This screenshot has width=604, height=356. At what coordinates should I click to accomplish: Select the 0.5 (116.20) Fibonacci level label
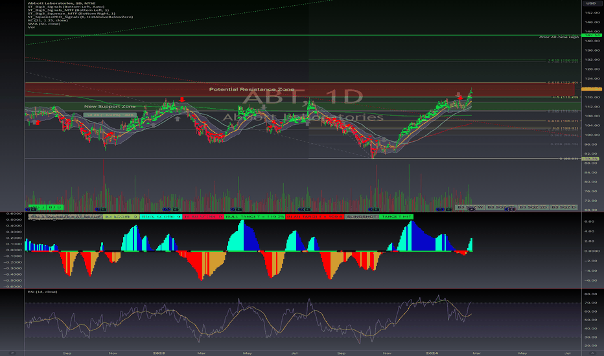[565, 97]
